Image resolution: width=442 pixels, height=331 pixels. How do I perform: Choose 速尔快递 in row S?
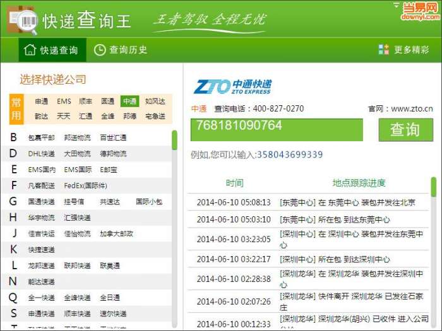[113, 314]
